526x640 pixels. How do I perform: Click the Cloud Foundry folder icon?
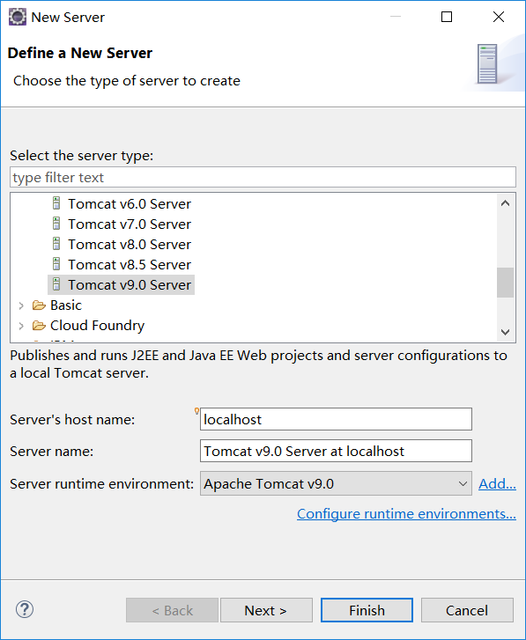(x=39, y=326)
